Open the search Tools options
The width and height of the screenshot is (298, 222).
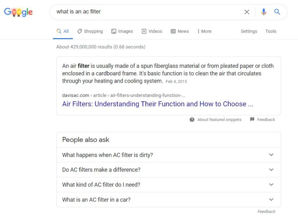271,31
